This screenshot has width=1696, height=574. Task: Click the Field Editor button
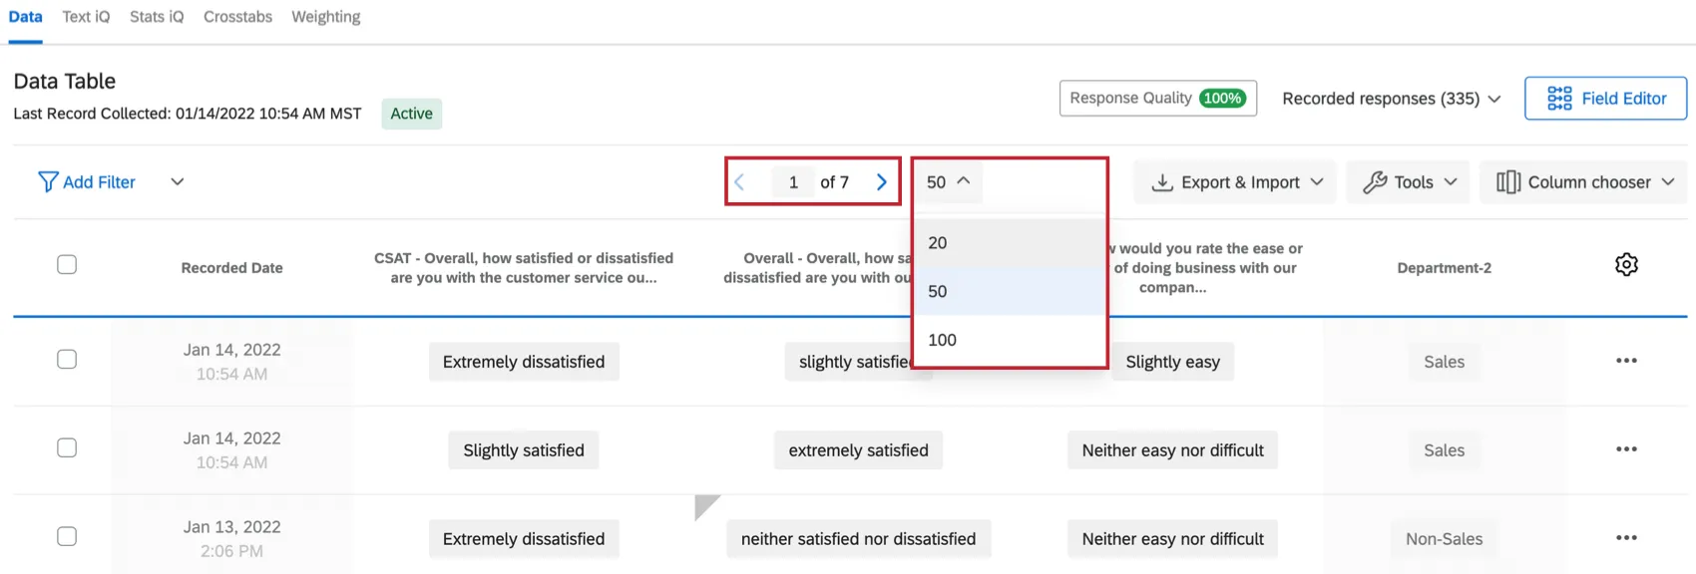click(1604, 98)
